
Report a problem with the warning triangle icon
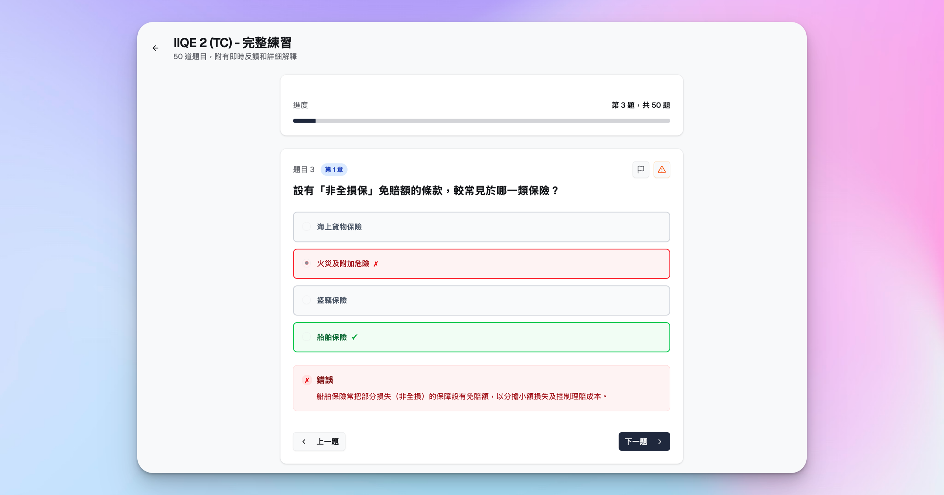pos(662,170)
